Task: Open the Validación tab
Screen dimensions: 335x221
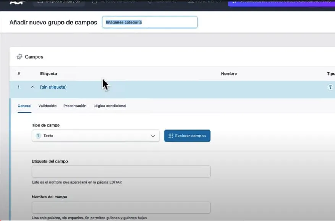Action: [x=47, y=106]
